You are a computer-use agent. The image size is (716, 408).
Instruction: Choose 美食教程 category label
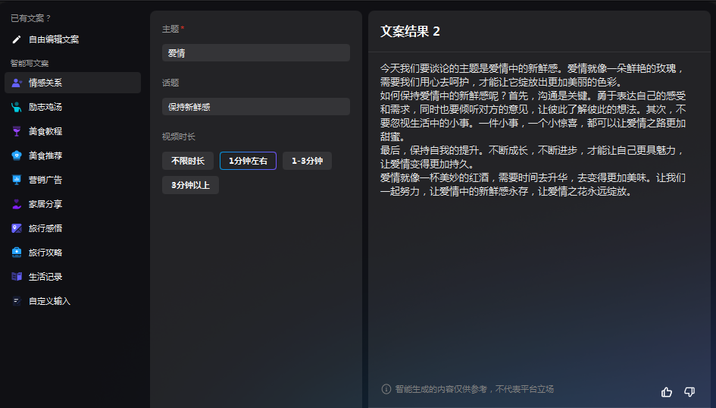(45, 131)
